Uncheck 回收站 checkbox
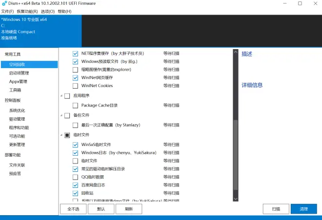This screenshot has width=322, height=220. coord(75,193)
